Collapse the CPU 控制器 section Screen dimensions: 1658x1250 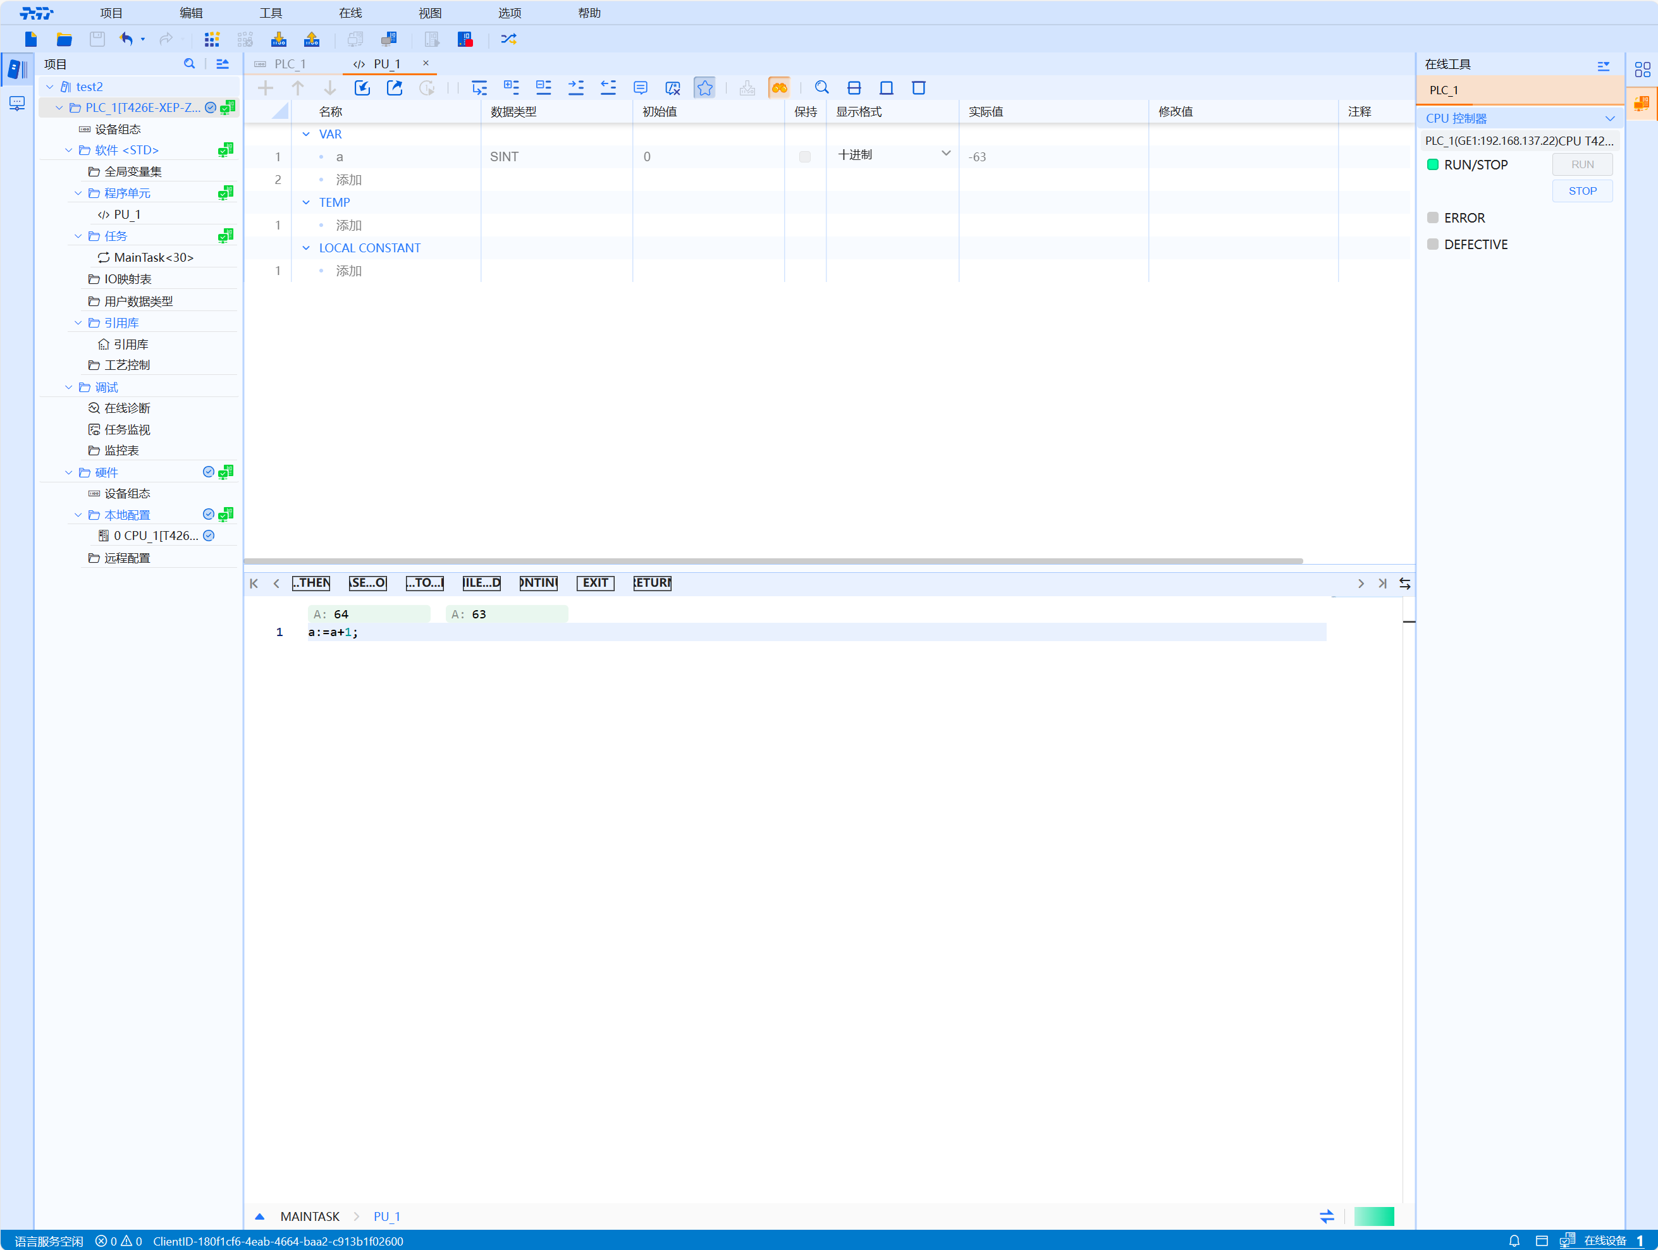pyautogui.click(x=1609, y=118)
